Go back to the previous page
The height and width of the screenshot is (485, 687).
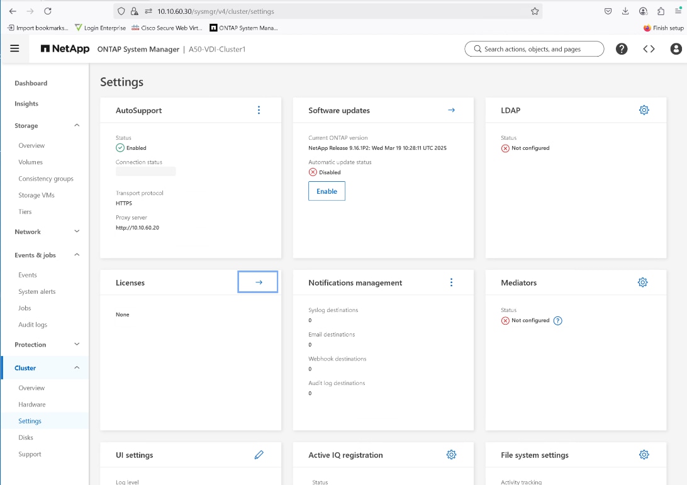point(13,11)
